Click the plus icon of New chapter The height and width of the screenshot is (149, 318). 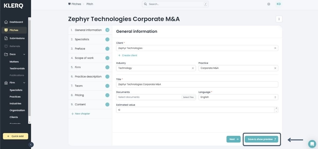point(72,114)
